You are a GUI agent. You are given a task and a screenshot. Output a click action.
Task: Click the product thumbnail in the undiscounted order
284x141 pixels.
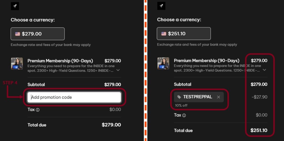tap(17, 64)
